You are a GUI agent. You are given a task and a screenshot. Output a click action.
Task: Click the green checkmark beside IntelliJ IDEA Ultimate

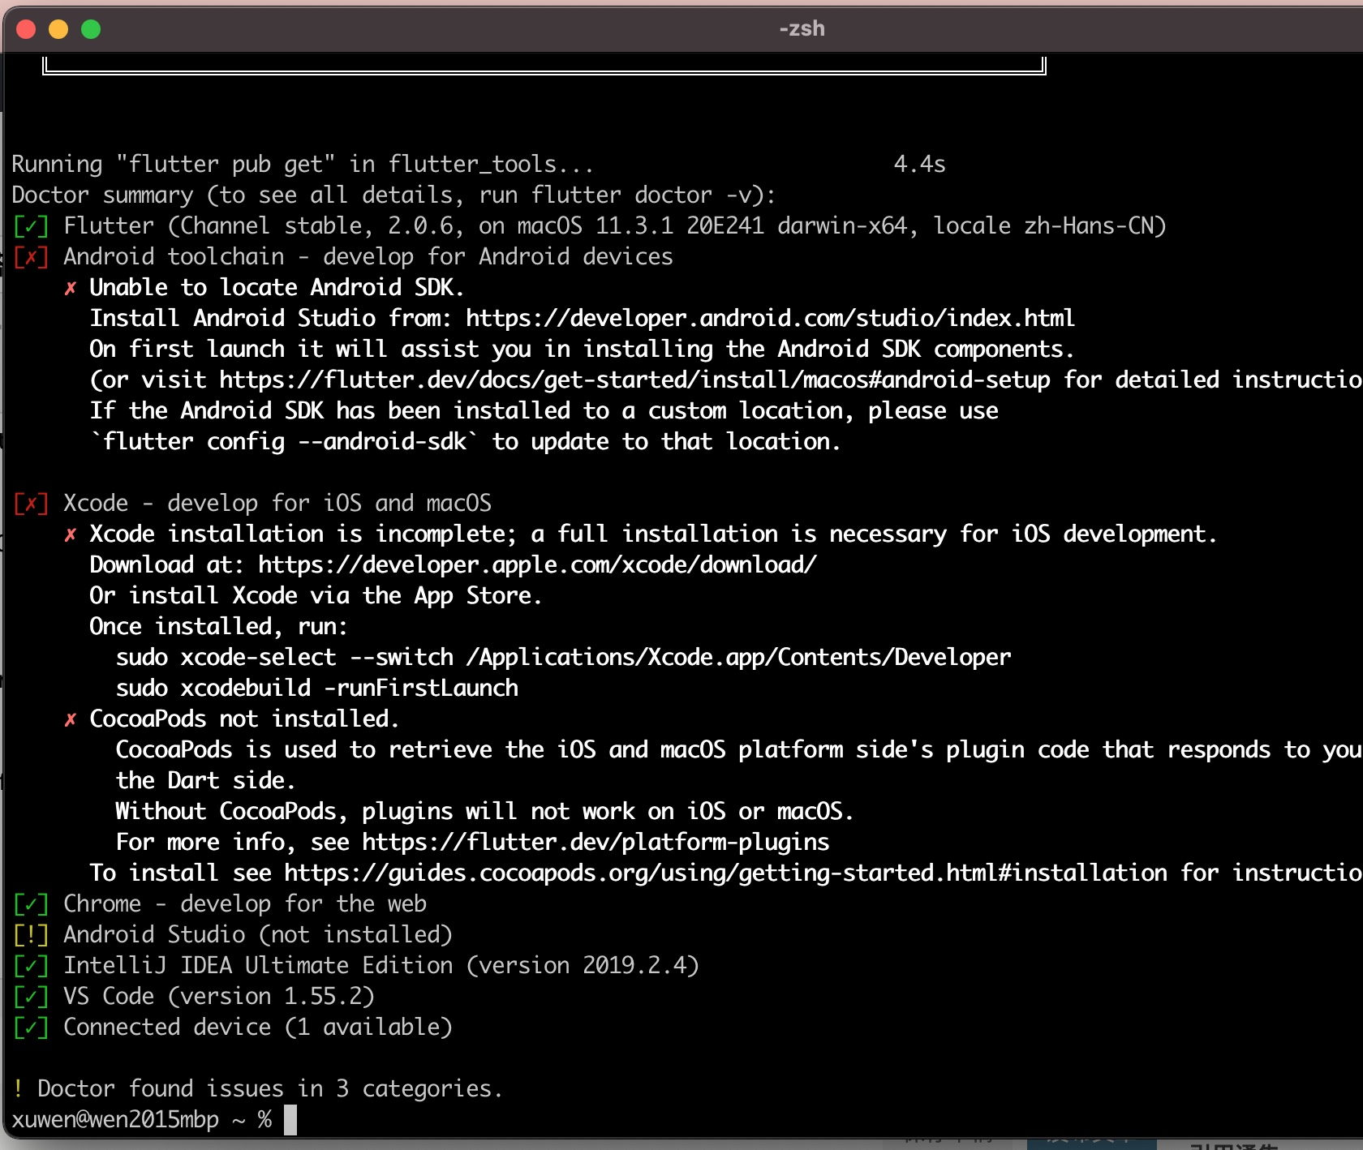tap(31, 966)
